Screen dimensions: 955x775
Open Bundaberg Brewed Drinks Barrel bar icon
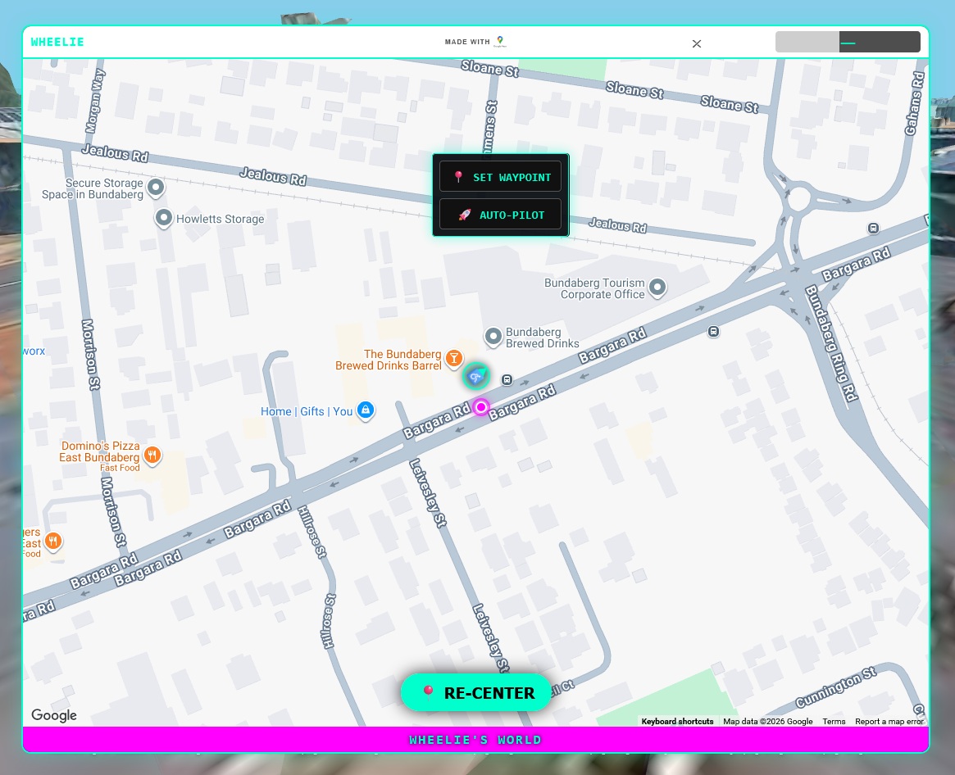coord(454,359)
